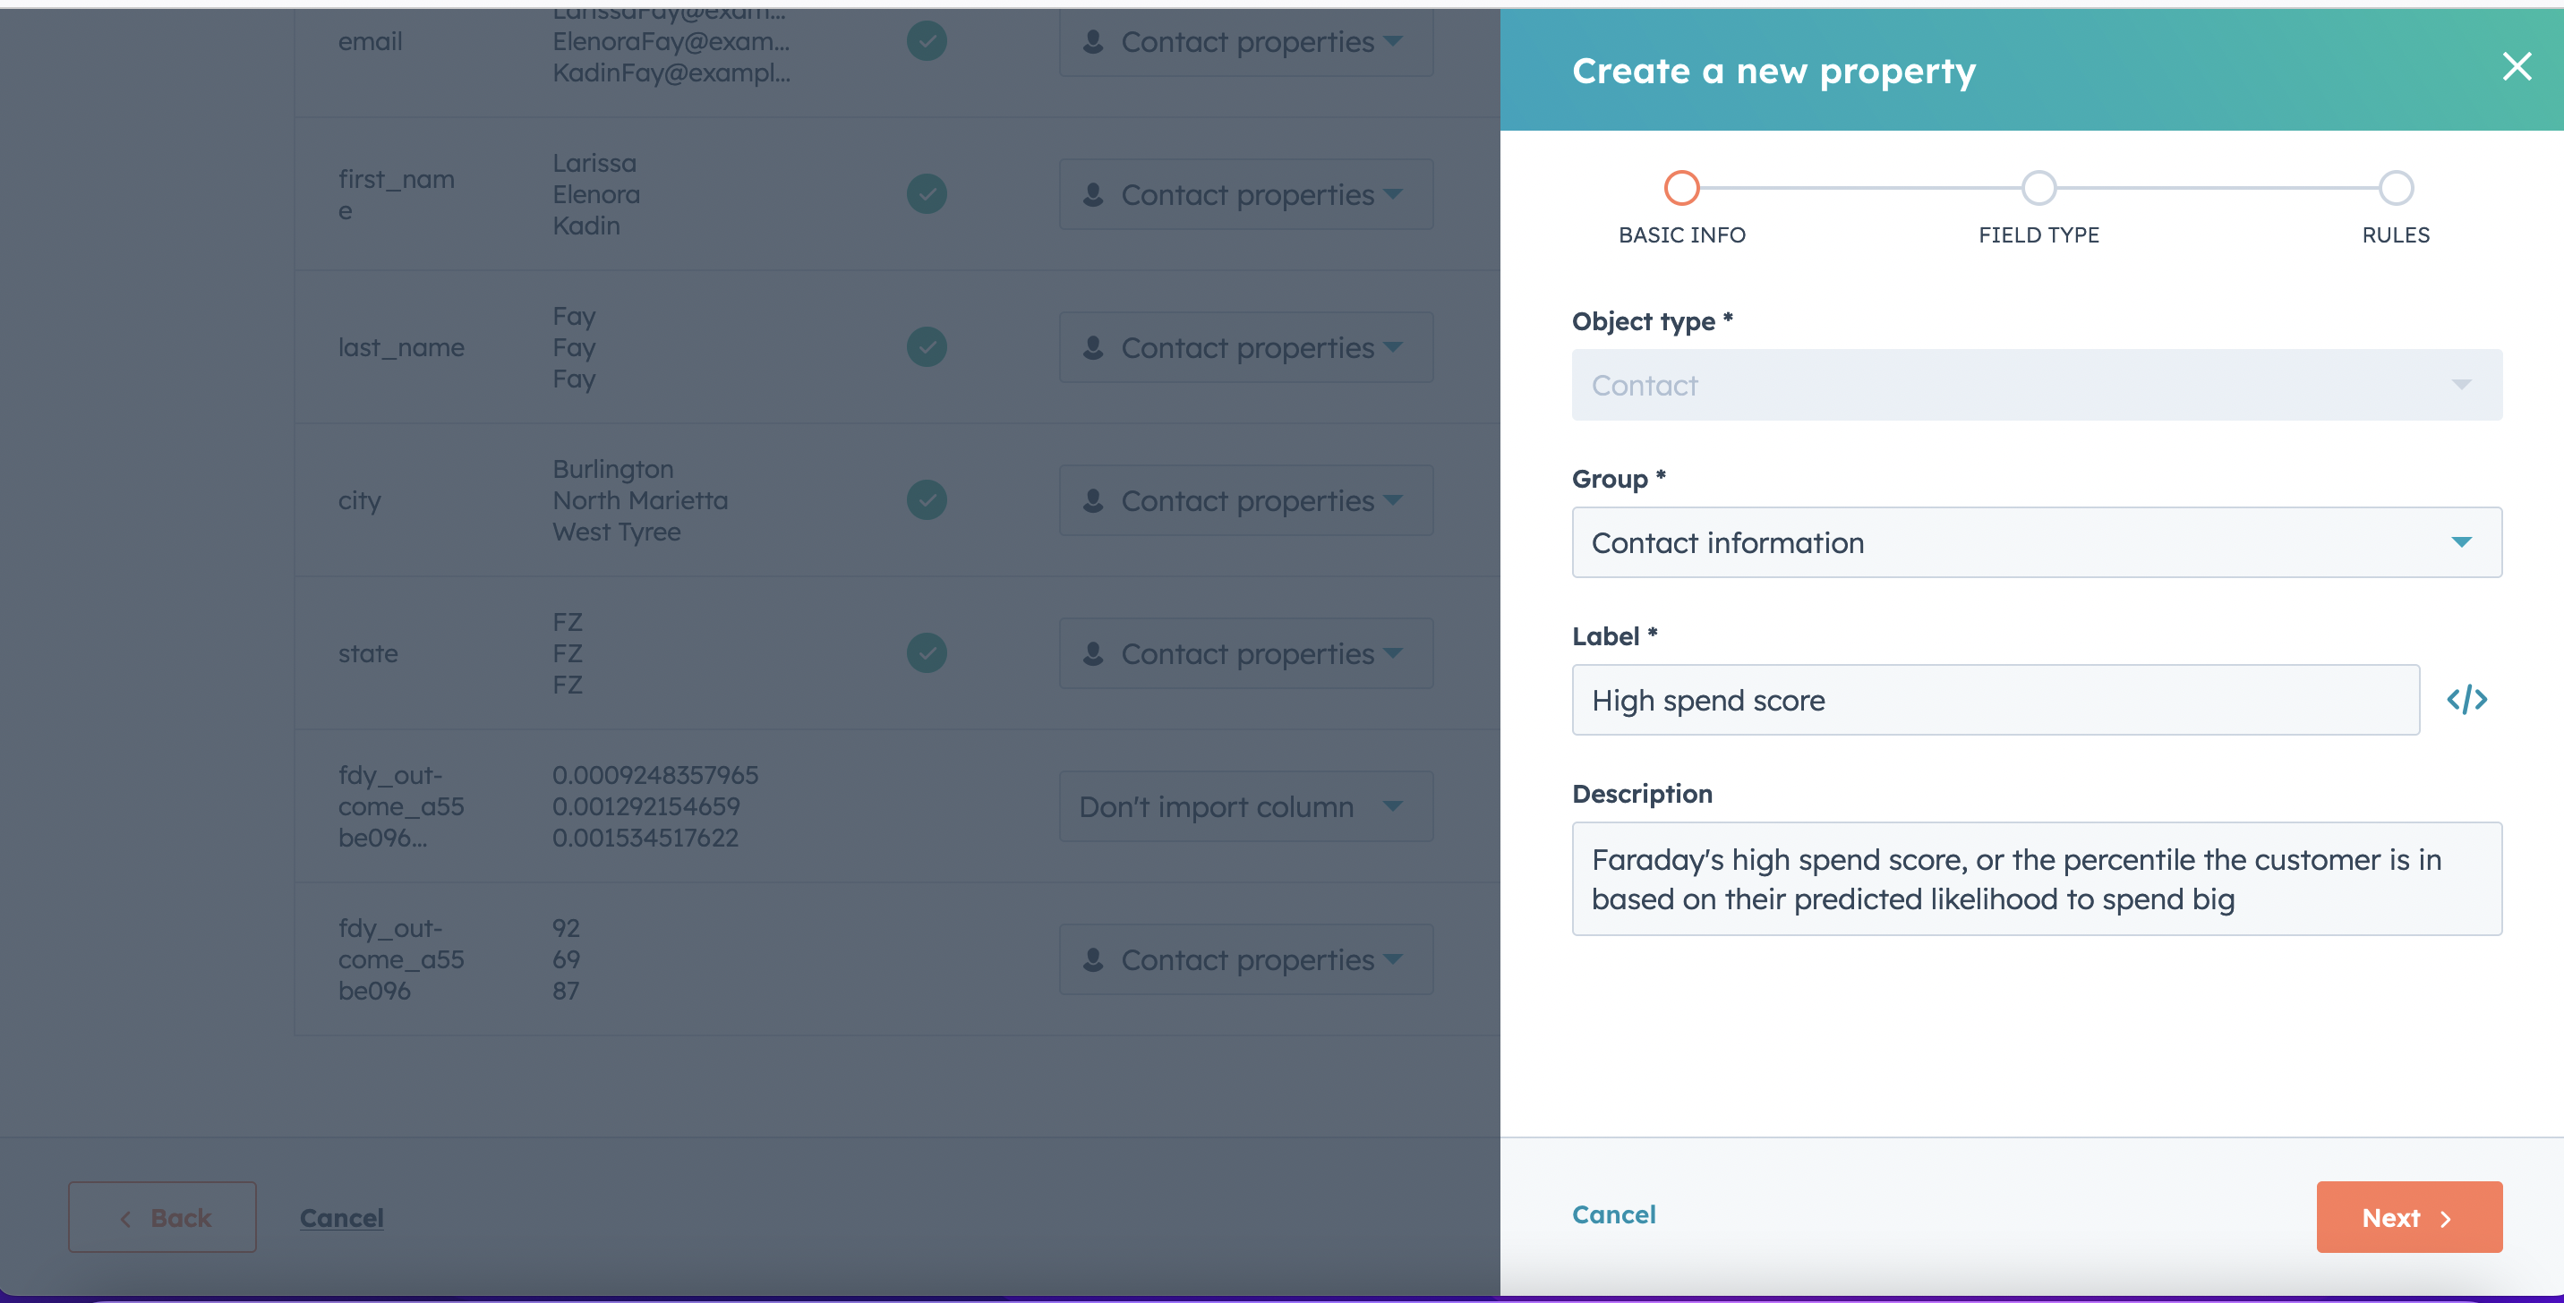2564x1303 pixels.
Task: Click the checkmark icon on email row
Action: (x=927, y=40)
